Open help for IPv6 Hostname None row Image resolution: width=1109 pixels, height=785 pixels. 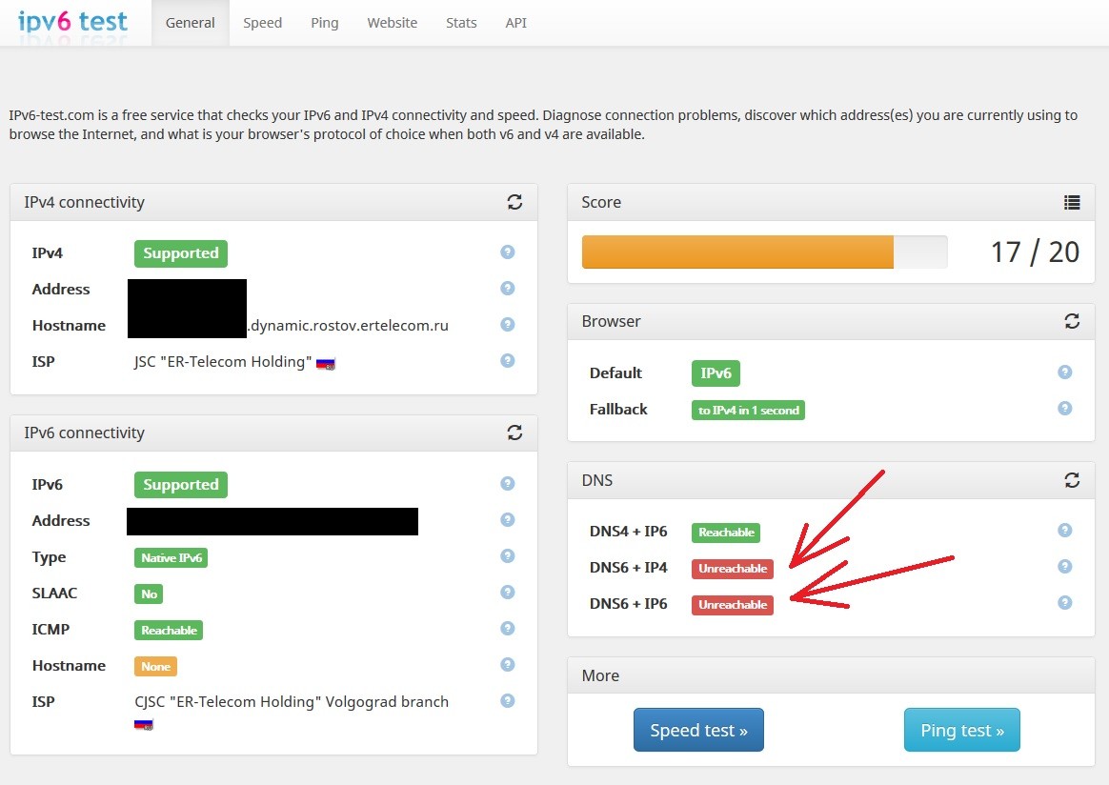[x=508, y=664]
